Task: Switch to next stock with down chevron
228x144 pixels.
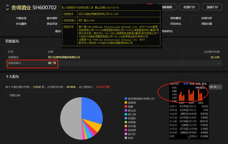Action: click(7, 9)
